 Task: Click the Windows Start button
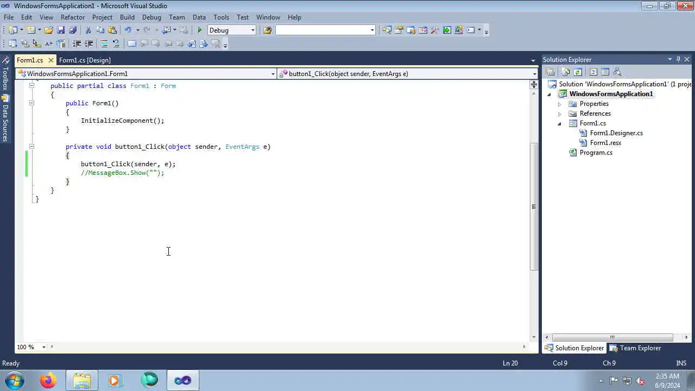[14, 380]
